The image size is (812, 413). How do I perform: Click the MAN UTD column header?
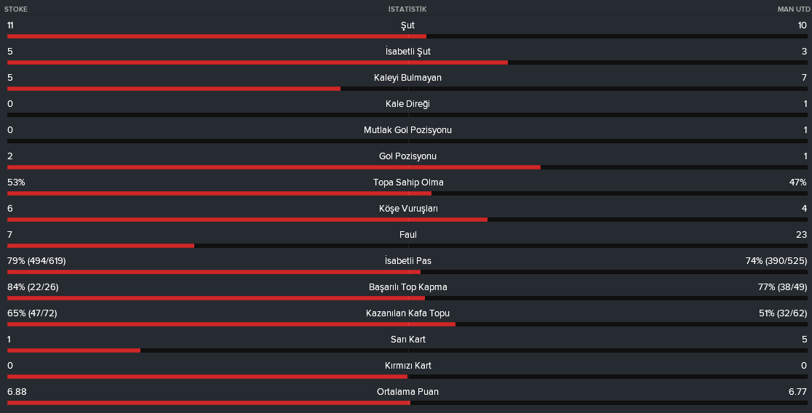tap(793, 9)
